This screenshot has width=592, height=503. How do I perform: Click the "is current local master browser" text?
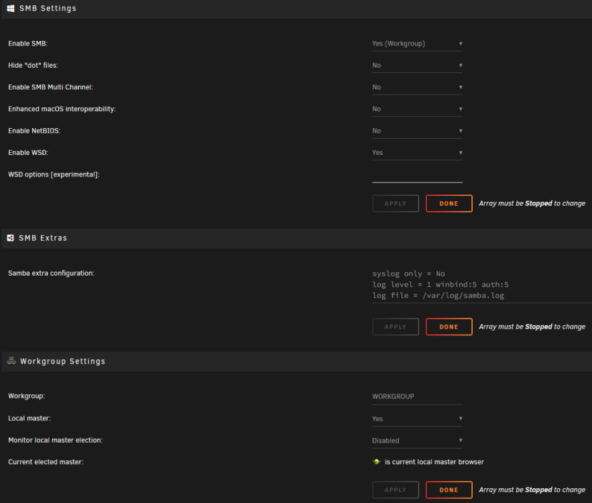[434, 462]
